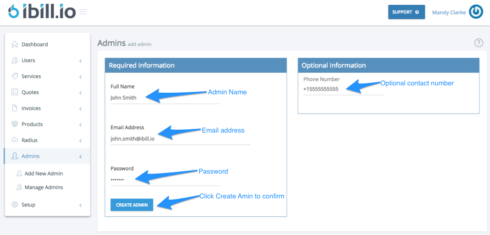Screen dimensions: 490x235
Task: Open the Dashboard home icon
Action: pyautogui.click(x=14, y=44)
